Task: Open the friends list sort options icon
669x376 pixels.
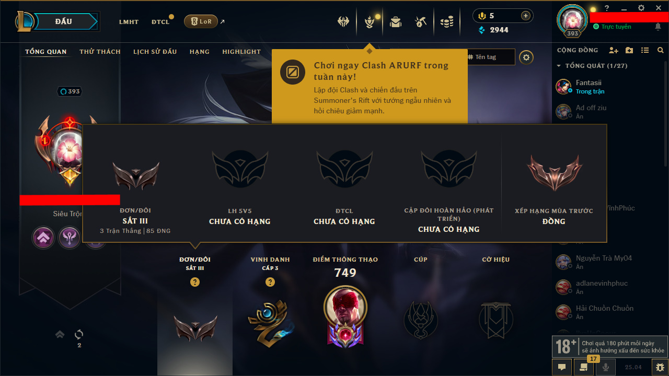Action: point(645,50)
